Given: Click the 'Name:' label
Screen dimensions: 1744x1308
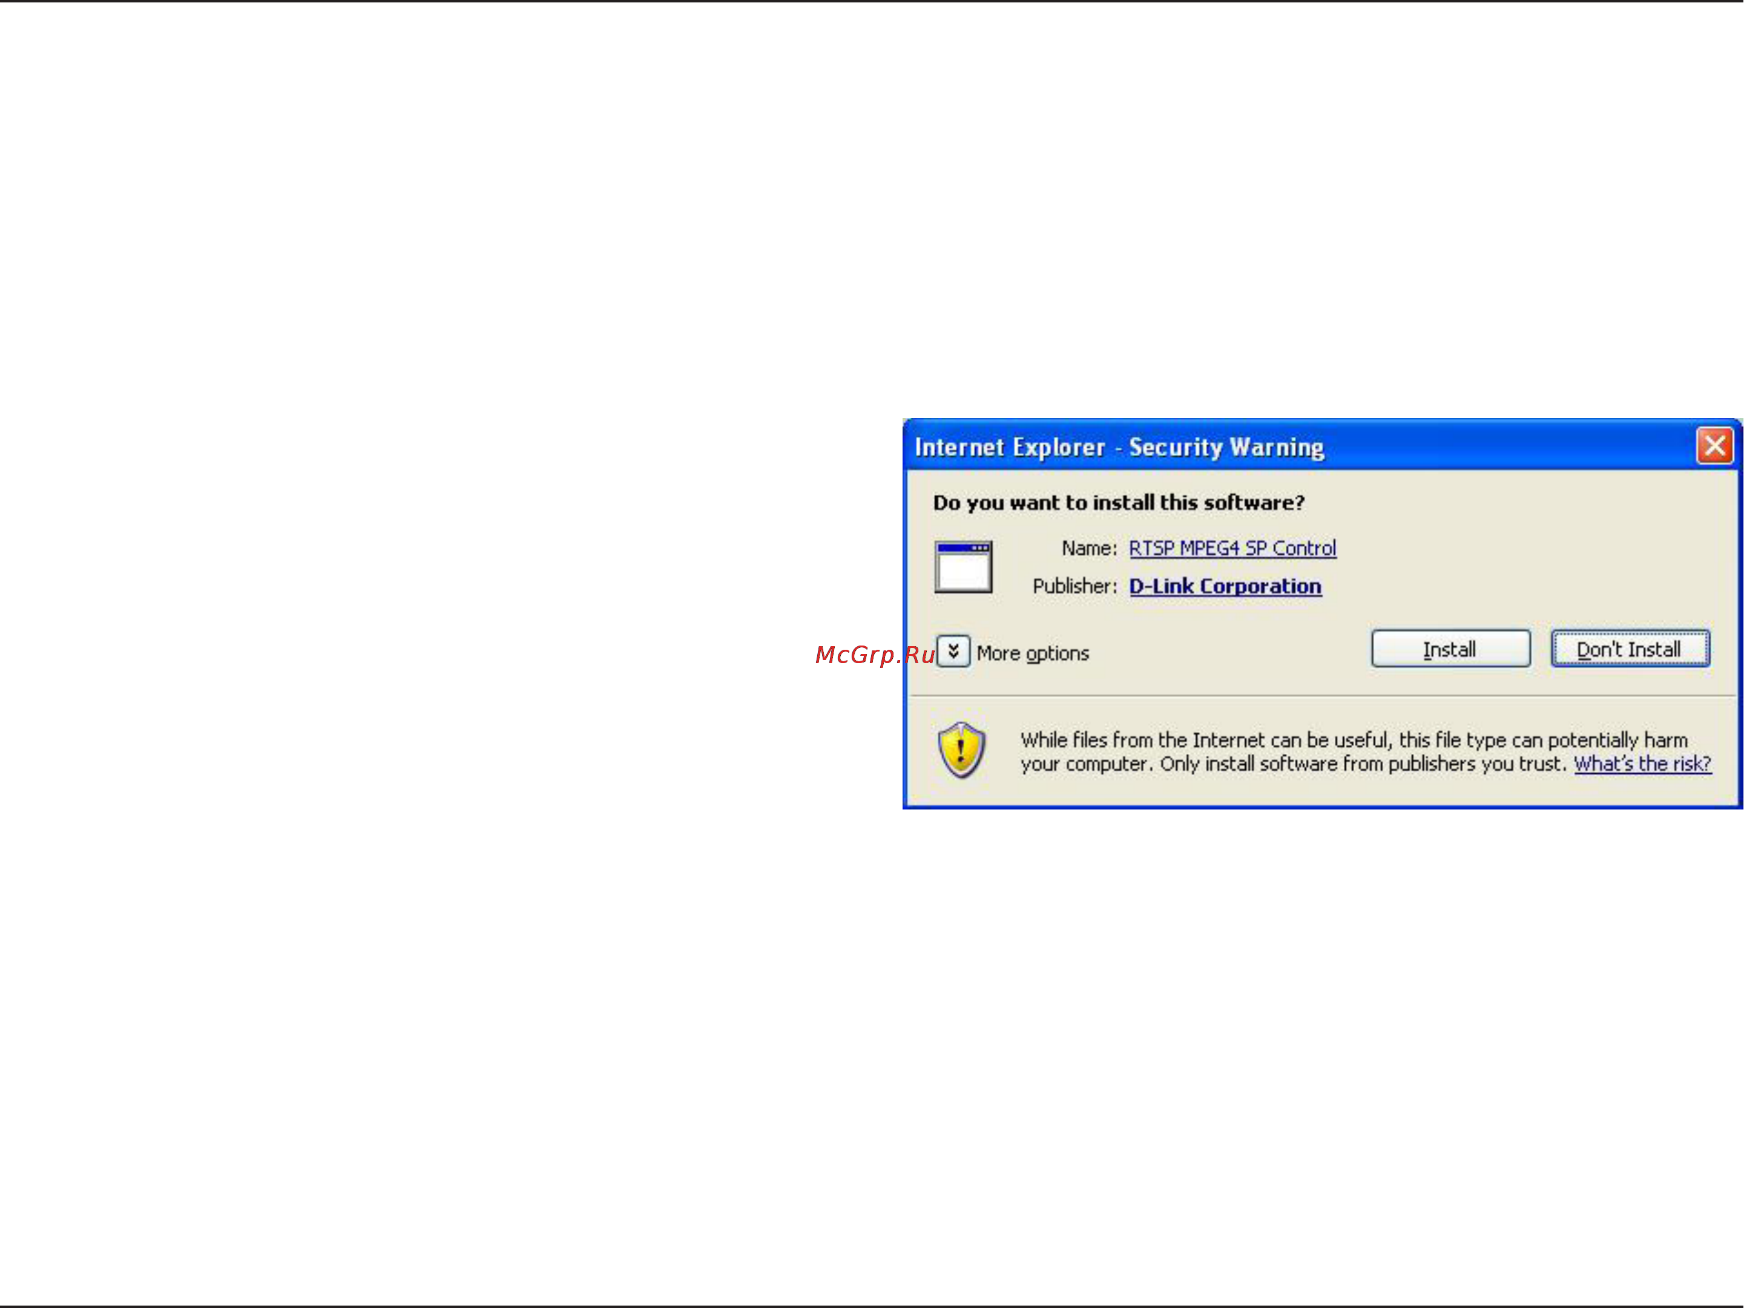Looking at the screenshot, I should tap(1089, 548).
